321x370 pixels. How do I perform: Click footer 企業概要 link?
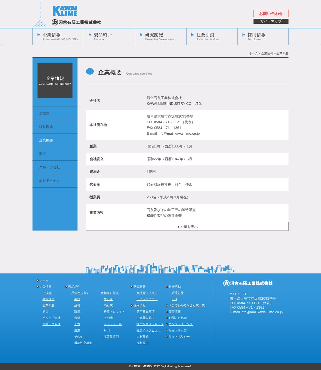(48, 305)
